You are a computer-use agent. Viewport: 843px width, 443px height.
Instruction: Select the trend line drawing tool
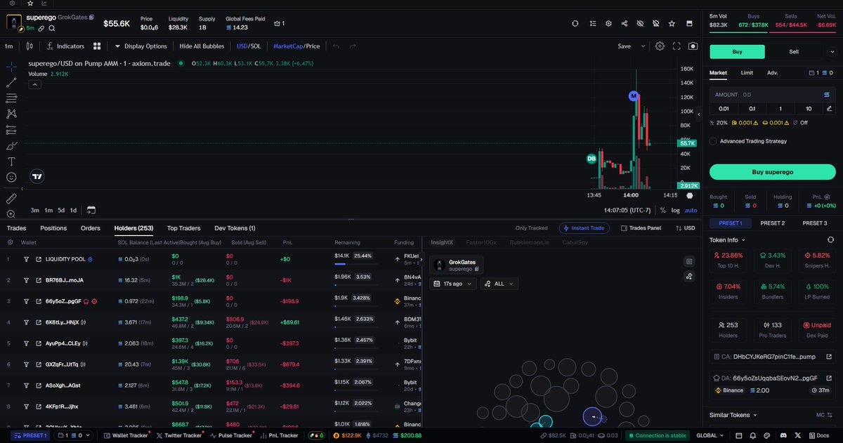pyautogui.click(x=11, y=82)
